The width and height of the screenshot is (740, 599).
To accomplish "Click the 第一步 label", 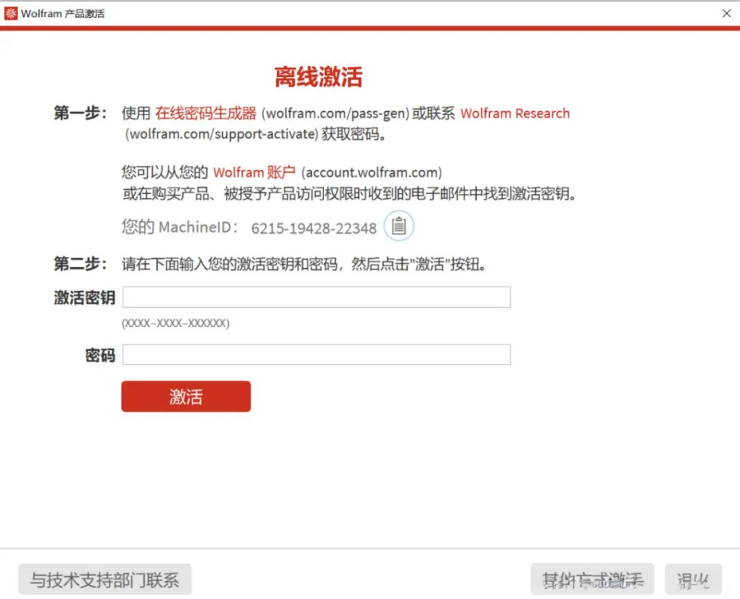I will [80, 113].
